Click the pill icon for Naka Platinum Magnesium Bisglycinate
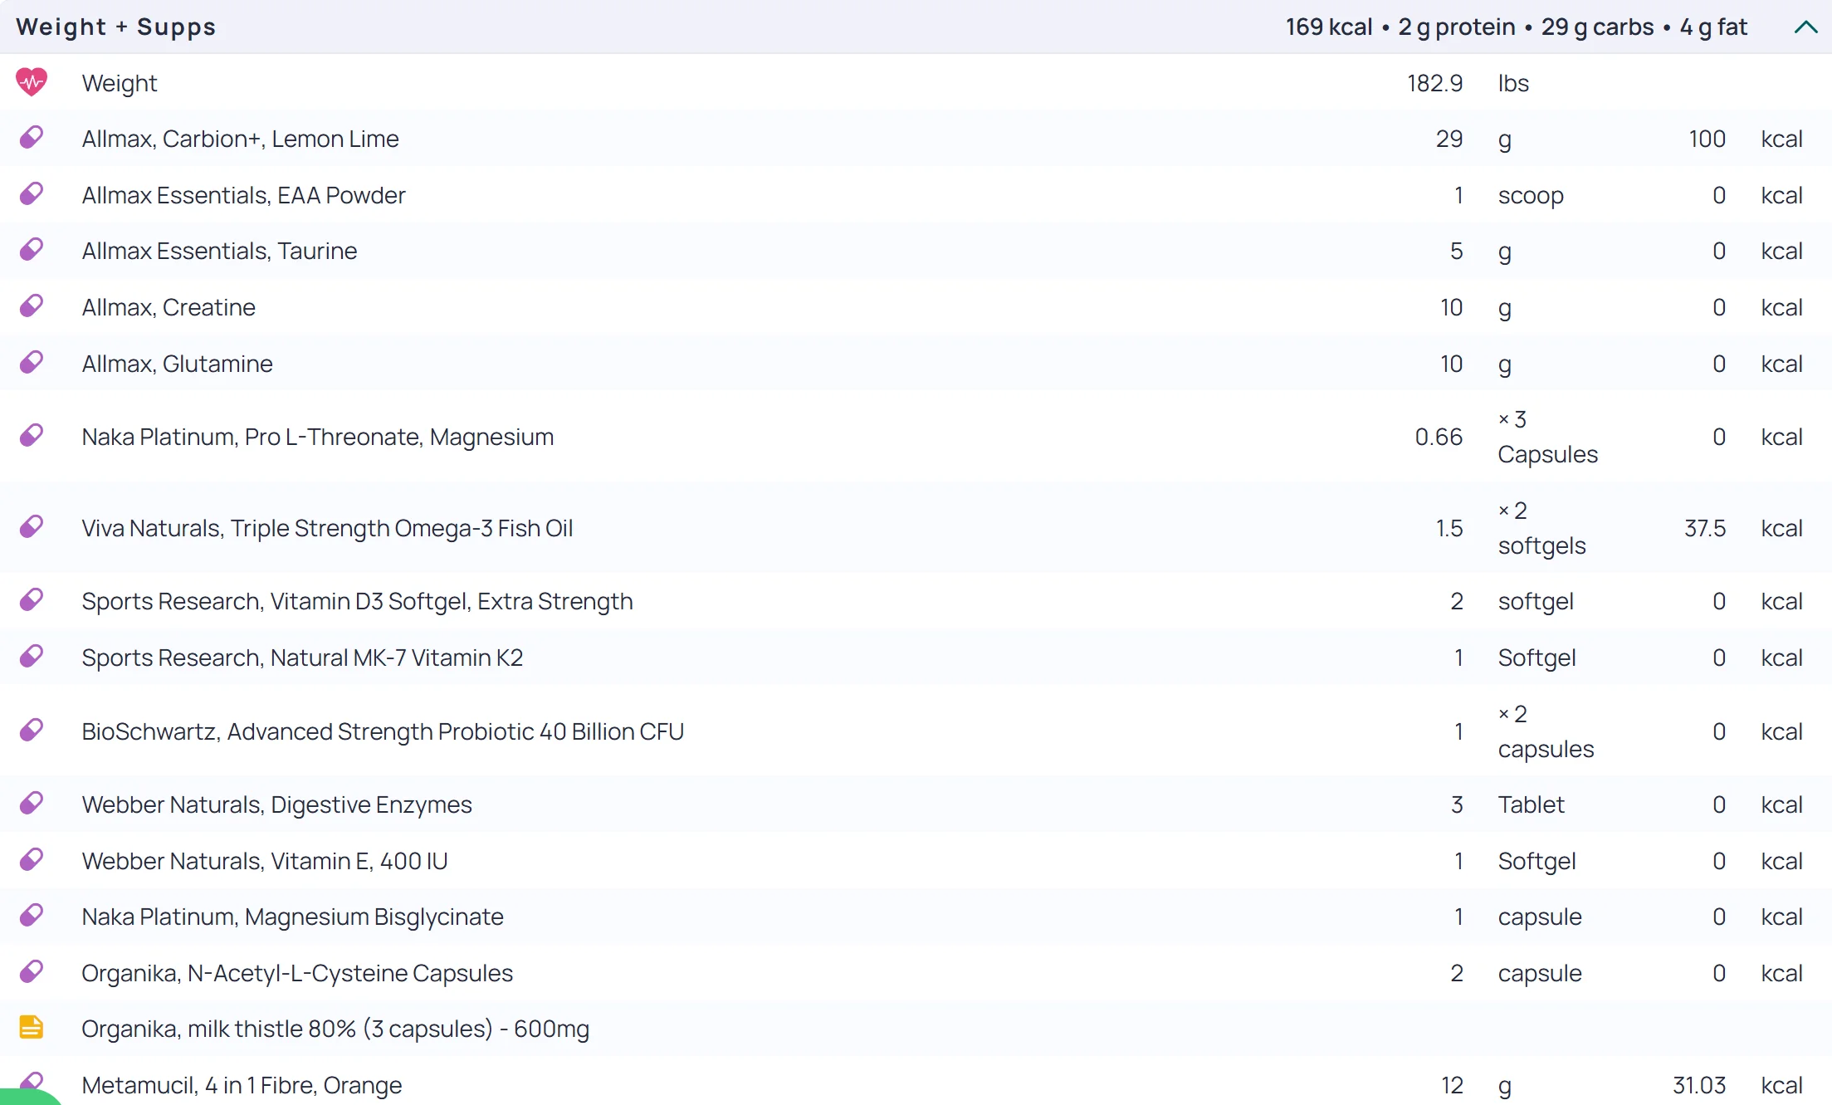Image resolution: width=1832 pixels, height=1105 pixels. [x=32, y=916]
